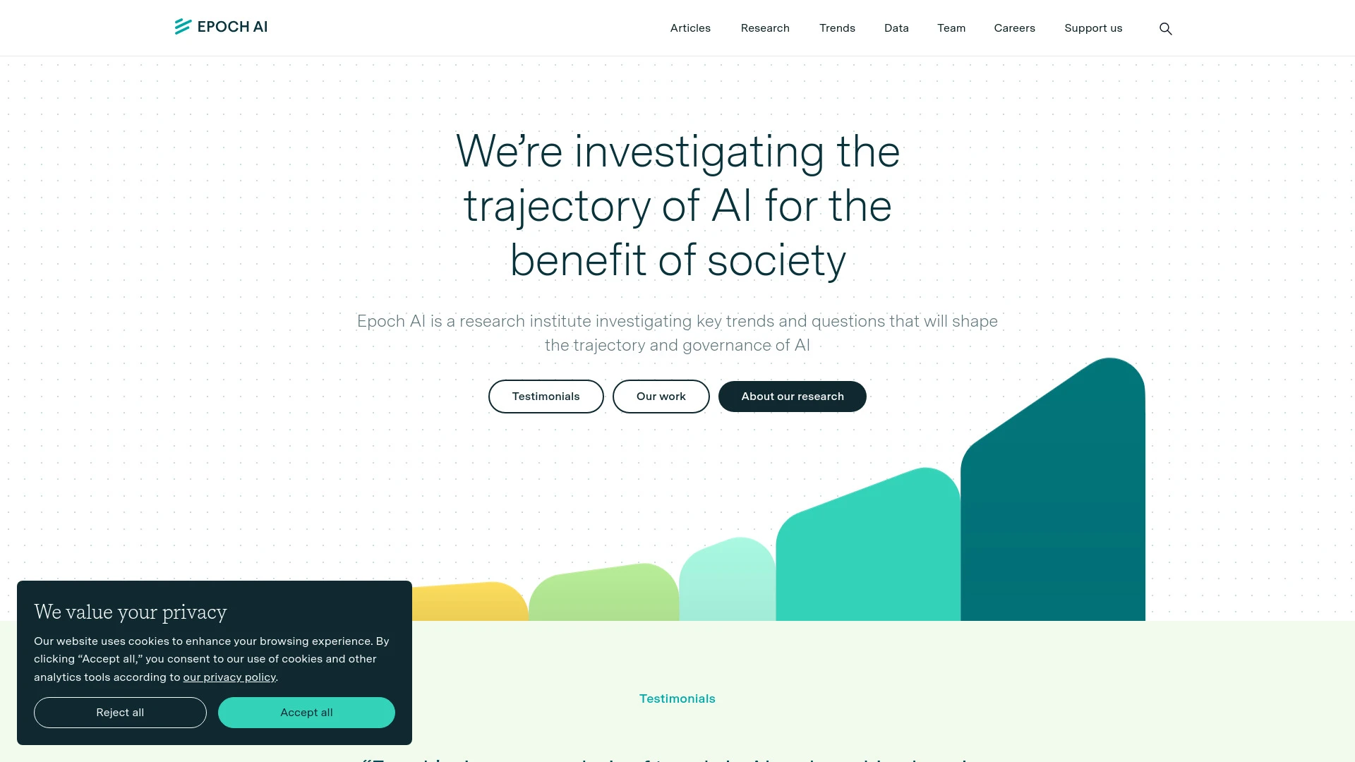
Task: Select the Research menu item
Action: (x=765, y=28)
